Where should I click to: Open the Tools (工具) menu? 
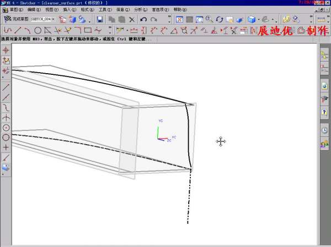105,9
